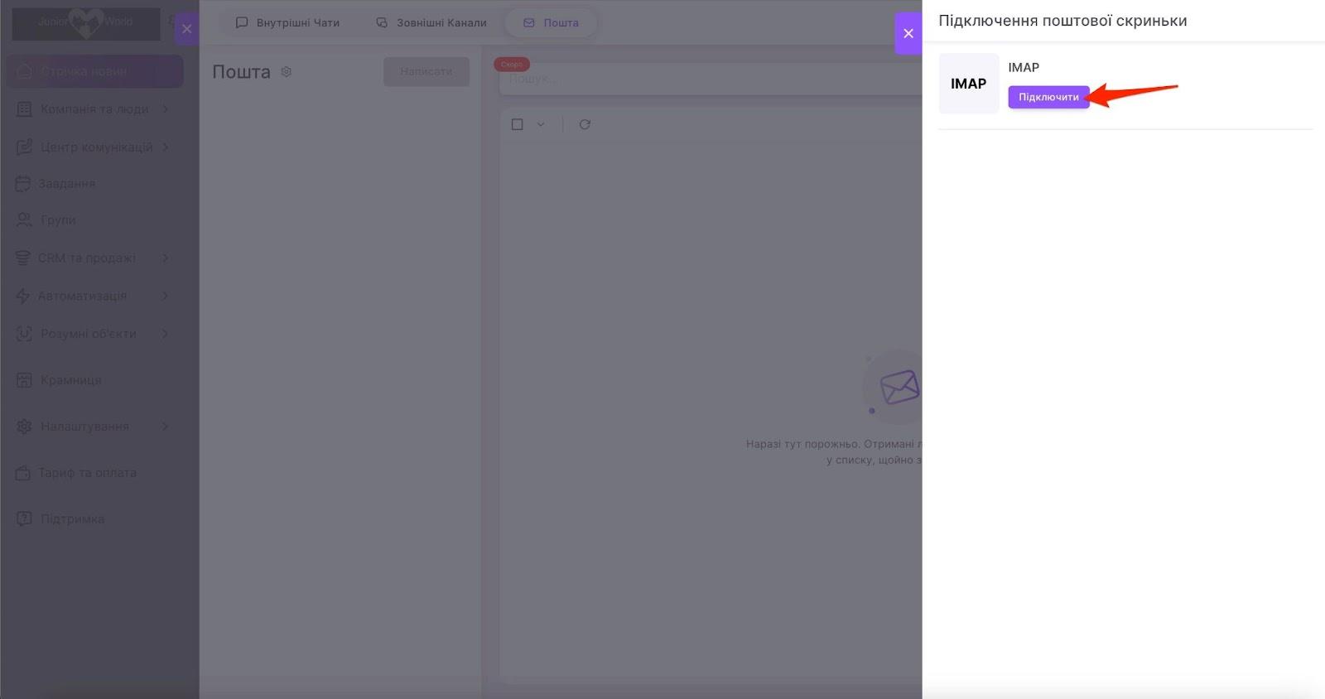Click the Підключити button for IMAP
The image size is (1325, 699).
click(1048, 97)
